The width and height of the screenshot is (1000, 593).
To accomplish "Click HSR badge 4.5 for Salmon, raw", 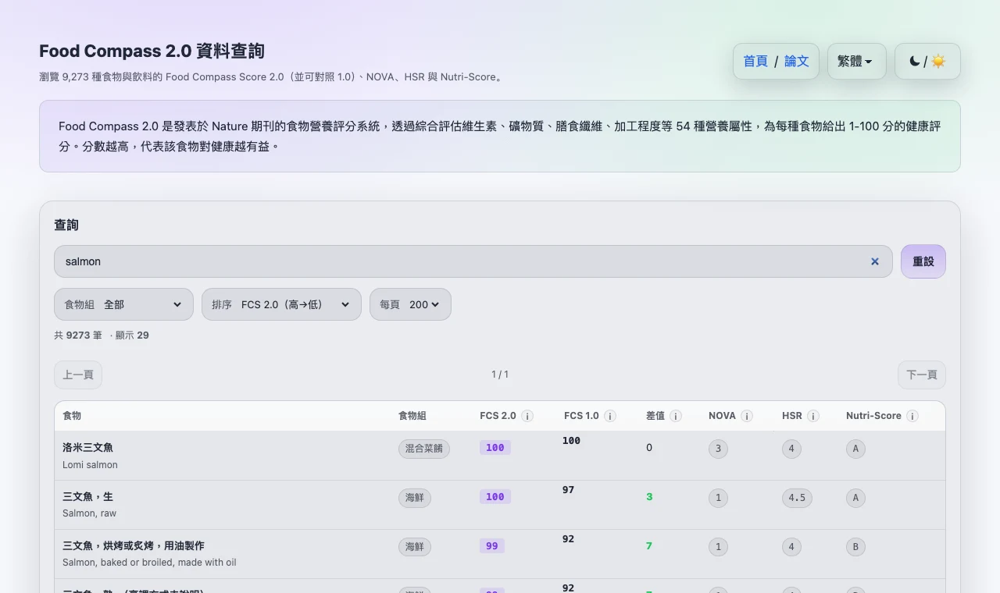I will coord(797,498).
